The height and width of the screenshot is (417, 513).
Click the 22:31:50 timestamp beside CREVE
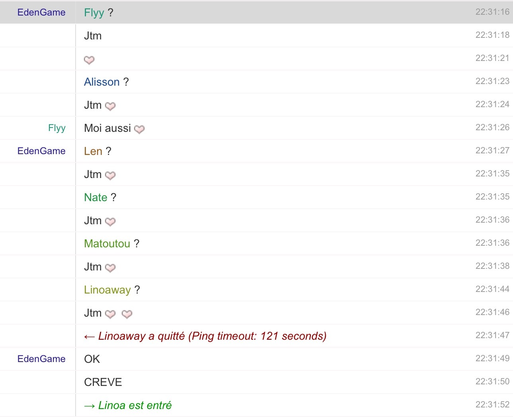click(492, 382)
